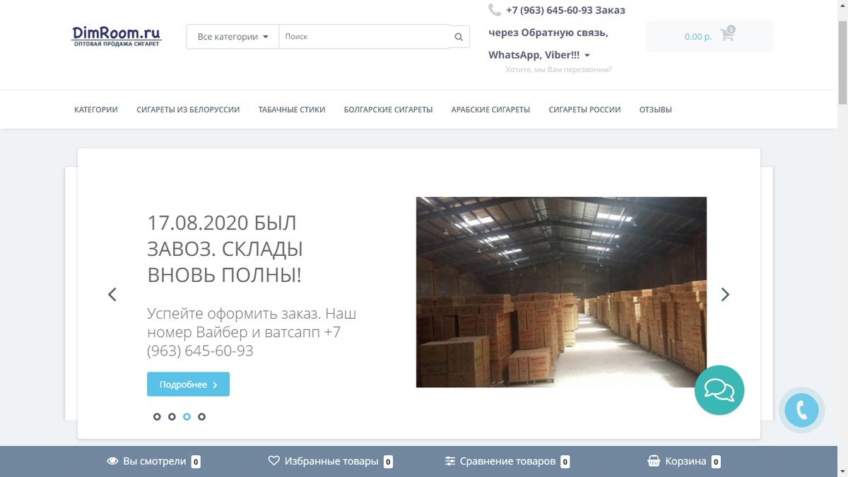Open Корзина in bottom bar
The height and width of the screenshot is (477, 848).
(684, 461)
